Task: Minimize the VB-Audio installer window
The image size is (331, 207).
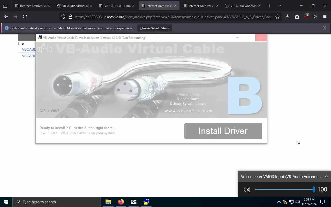Action: [x=237, y=38]
